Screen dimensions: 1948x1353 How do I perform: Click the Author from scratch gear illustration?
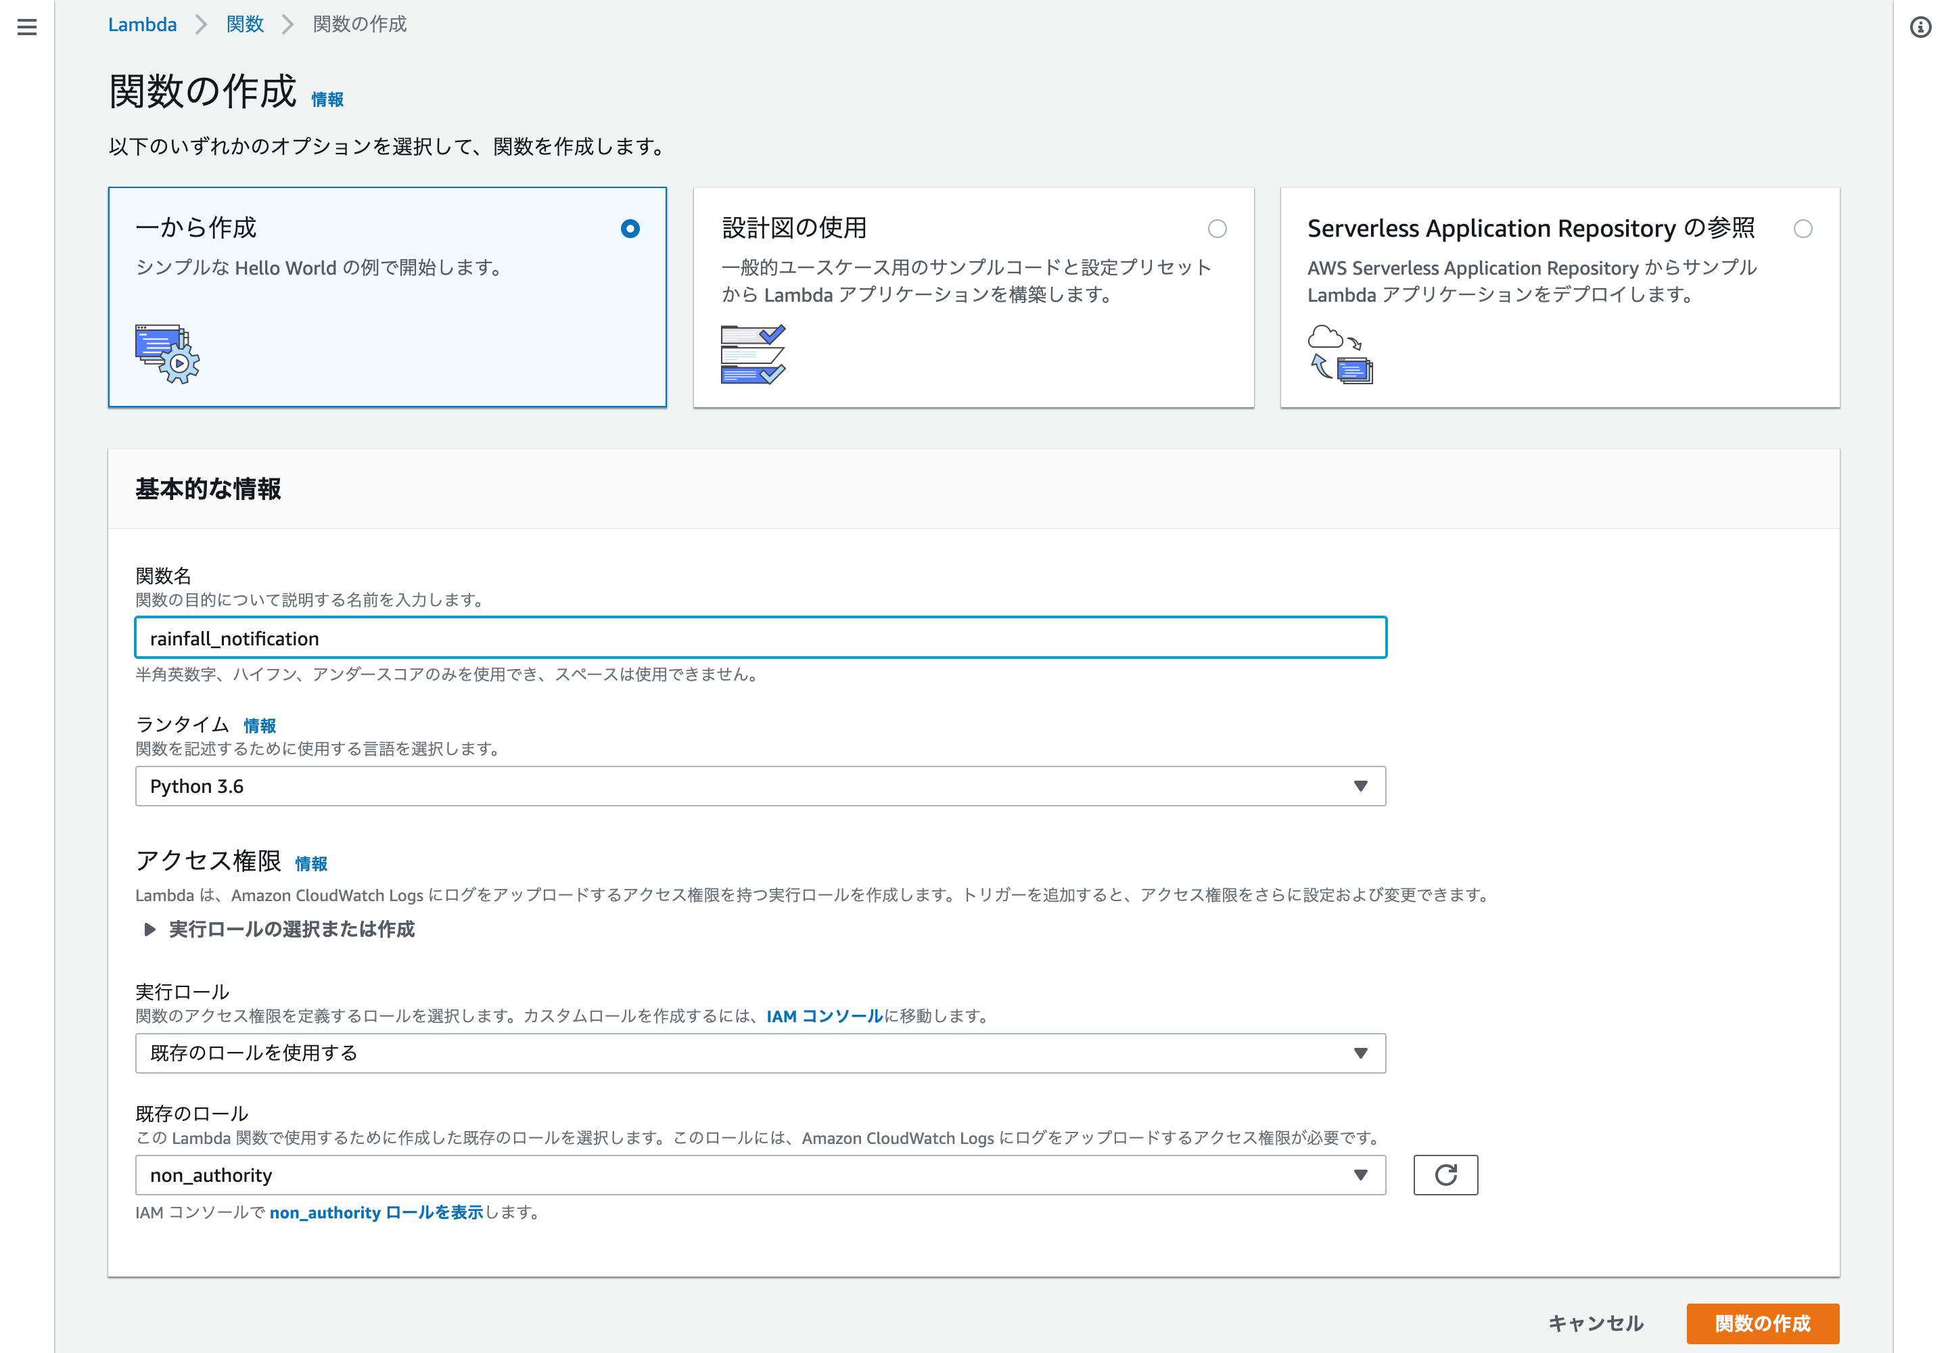(167, 354)
